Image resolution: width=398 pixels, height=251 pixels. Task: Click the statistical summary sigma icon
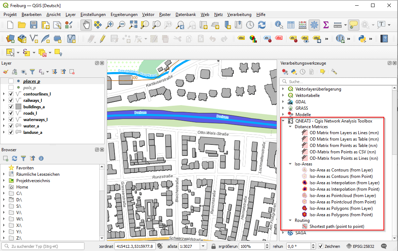pyautogui.click(x=326, y=25)
